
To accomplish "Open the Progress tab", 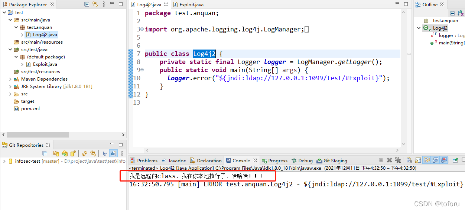I will (274, 160).
